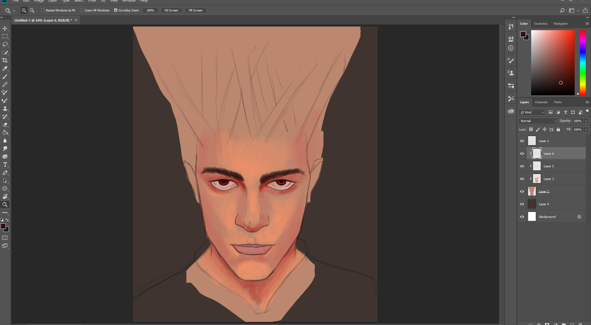
Task: Hide Layer 3 visibility eye
Action: 522,179
